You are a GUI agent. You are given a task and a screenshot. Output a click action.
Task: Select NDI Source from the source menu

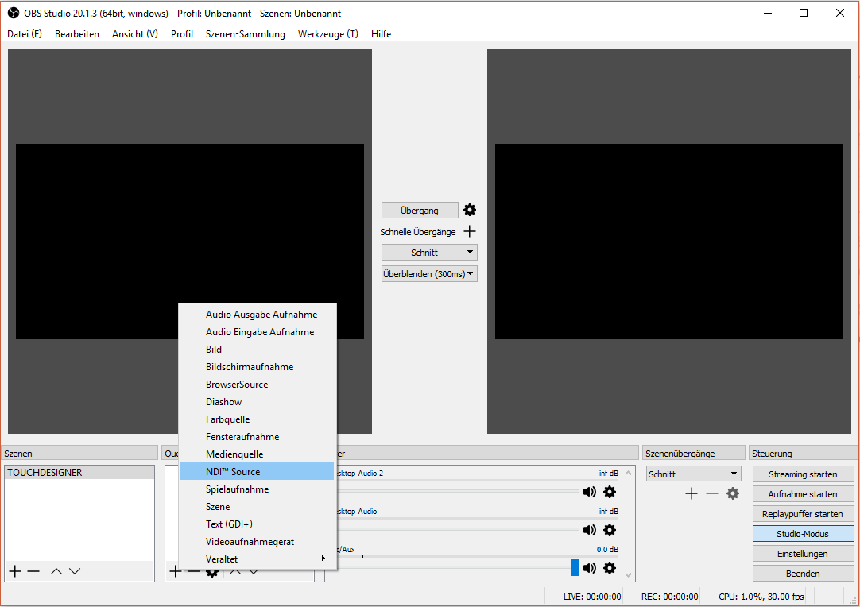coord(257,472)
